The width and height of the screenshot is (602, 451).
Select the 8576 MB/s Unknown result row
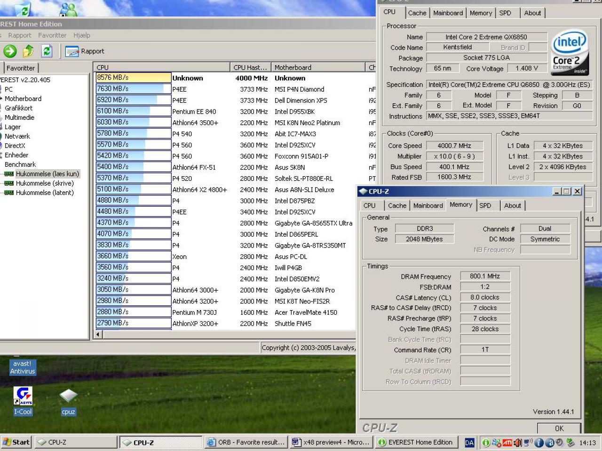coord(235,78)
